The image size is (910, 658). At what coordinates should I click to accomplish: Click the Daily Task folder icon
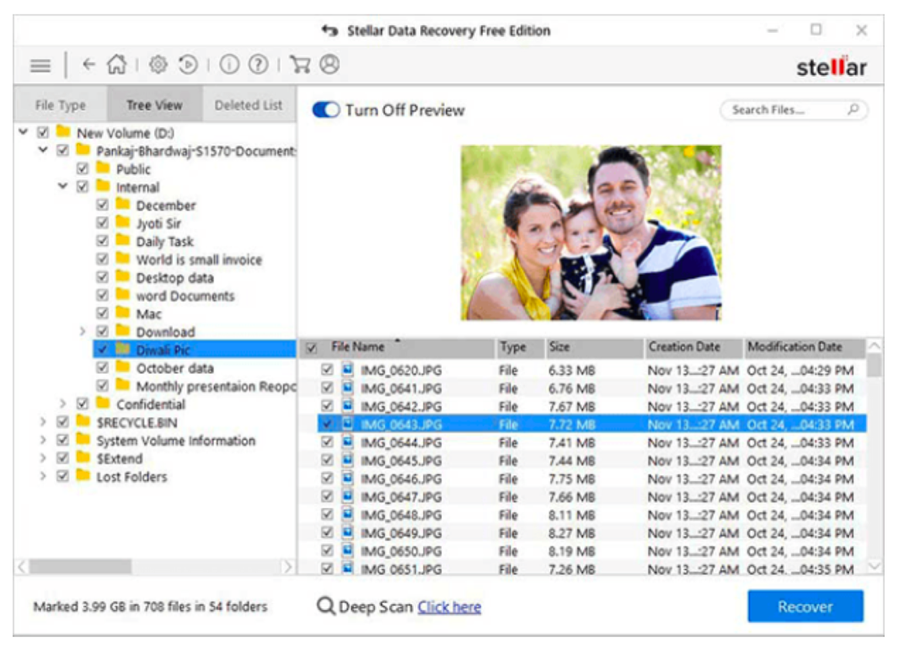[122, 240]
